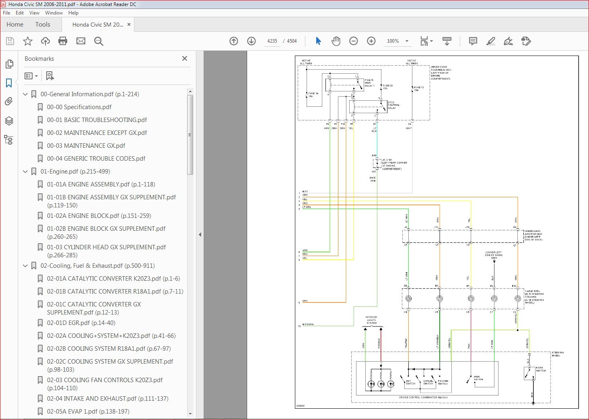Collapse 02-Cooling, Fuel & Exhaust.pdf group
The height and width of the screenshot is (420, 589).
(25, 266)
